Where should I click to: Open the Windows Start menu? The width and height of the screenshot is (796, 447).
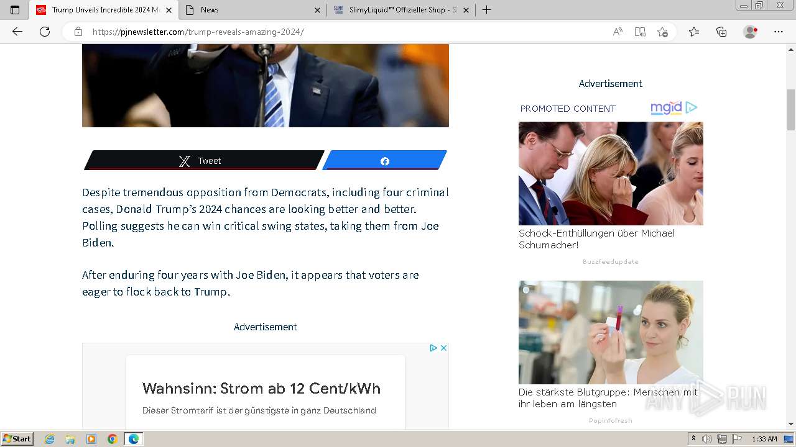click(x=17, y=439)
